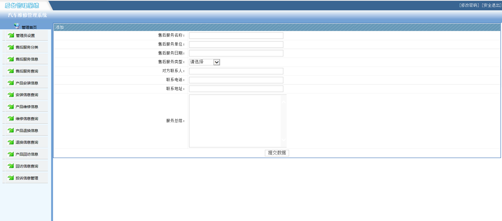Navigate to 产品安装信息
The image size is (502, 221).
coord(27,83)
